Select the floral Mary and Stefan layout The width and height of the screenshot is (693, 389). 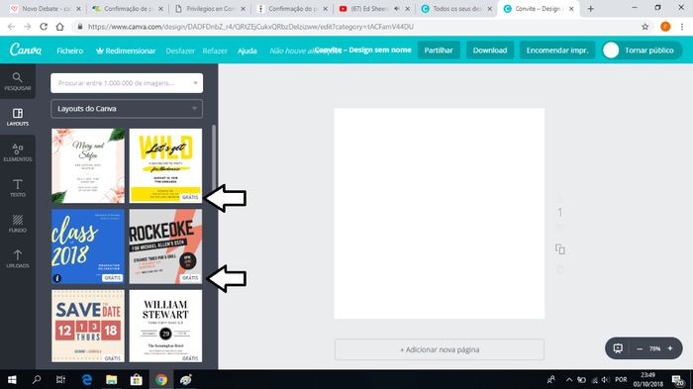(x=88, y=165)
